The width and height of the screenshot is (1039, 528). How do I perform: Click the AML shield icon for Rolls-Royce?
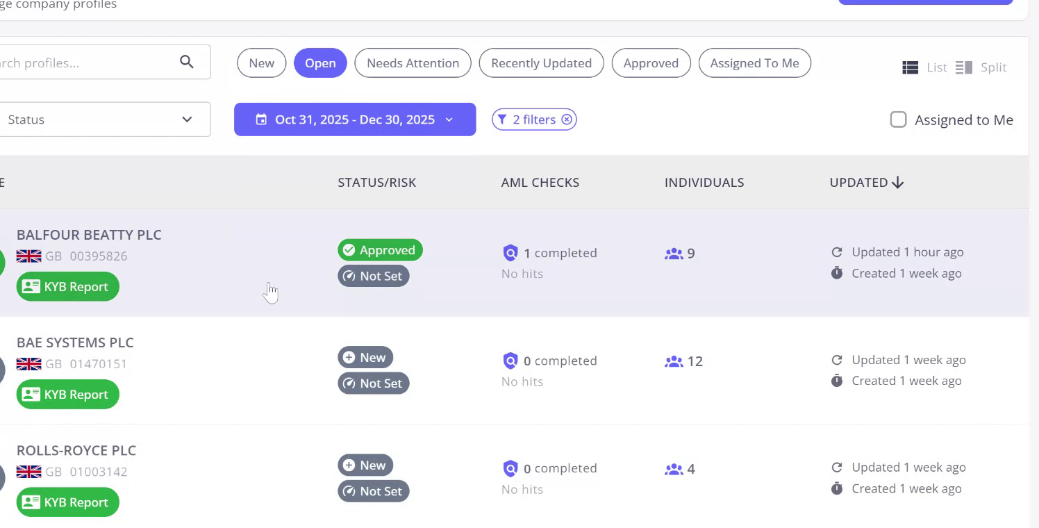(510, 469)
